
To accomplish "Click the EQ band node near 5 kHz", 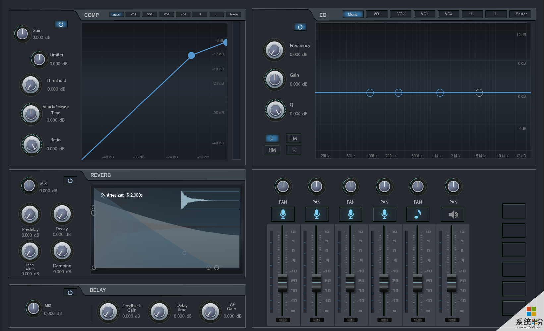I will tap(479, 93).
